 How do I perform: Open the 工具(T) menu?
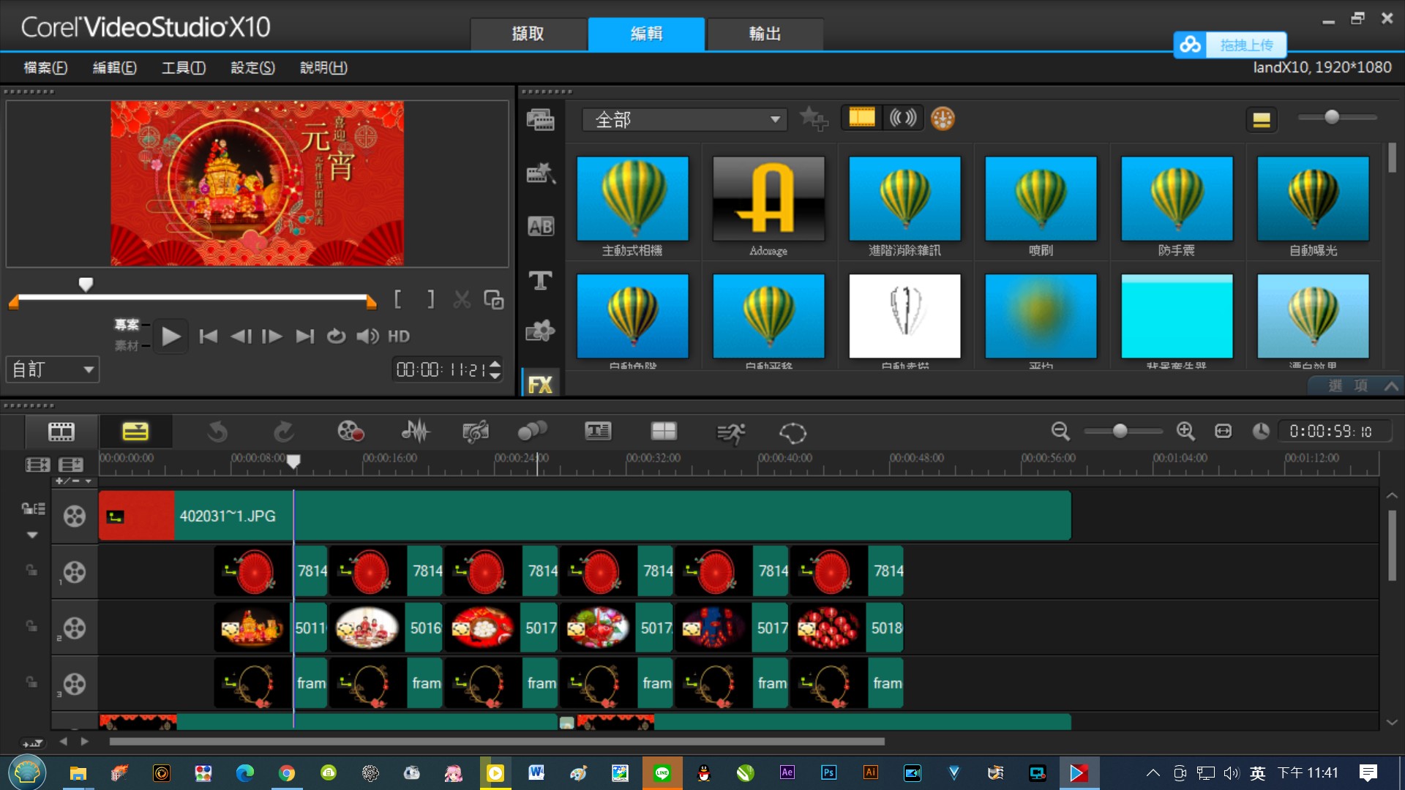pos(183,68)
